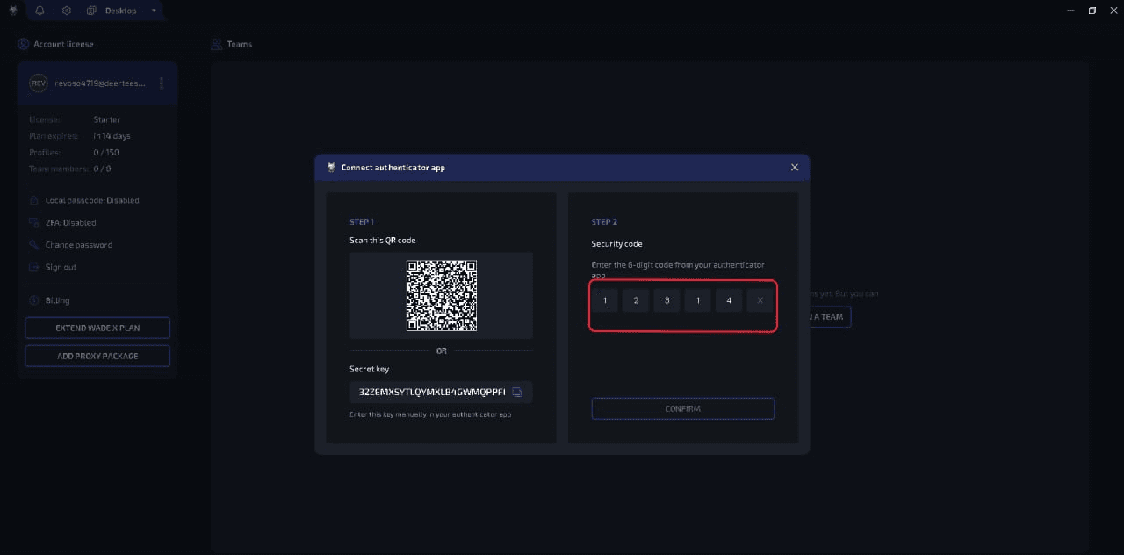
Task: Click the wolf logo in the top bar
Action: tap(13, 11)
